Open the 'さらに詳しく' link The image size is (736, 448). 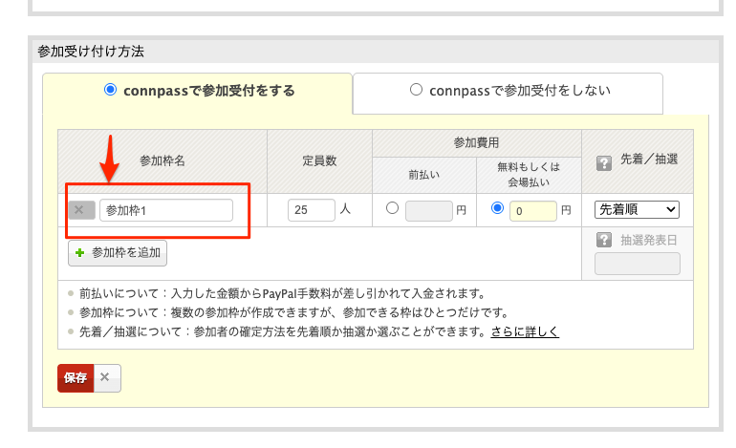pos(525,331)
